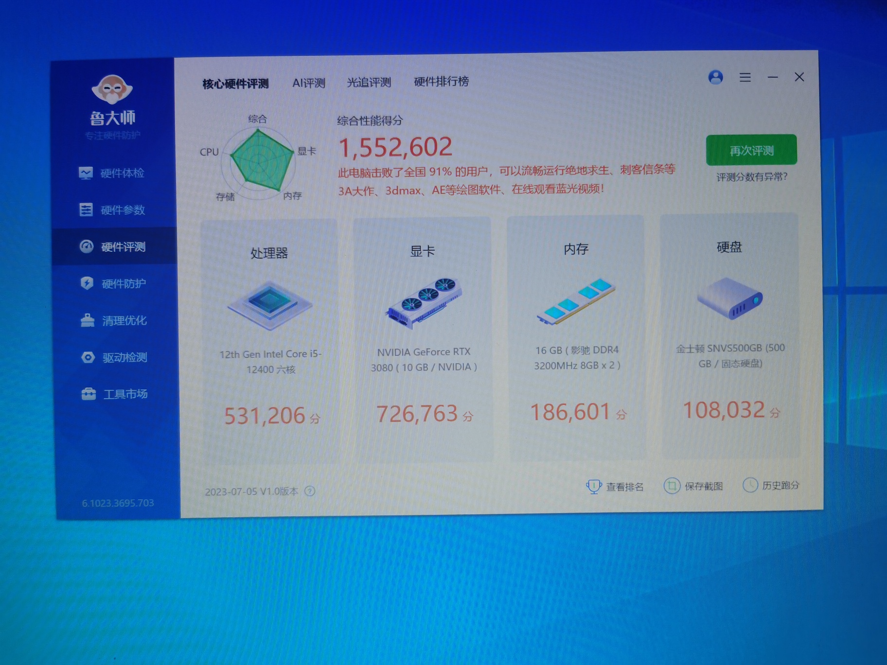Switch to the AI评测 tab

coord(308,83)
